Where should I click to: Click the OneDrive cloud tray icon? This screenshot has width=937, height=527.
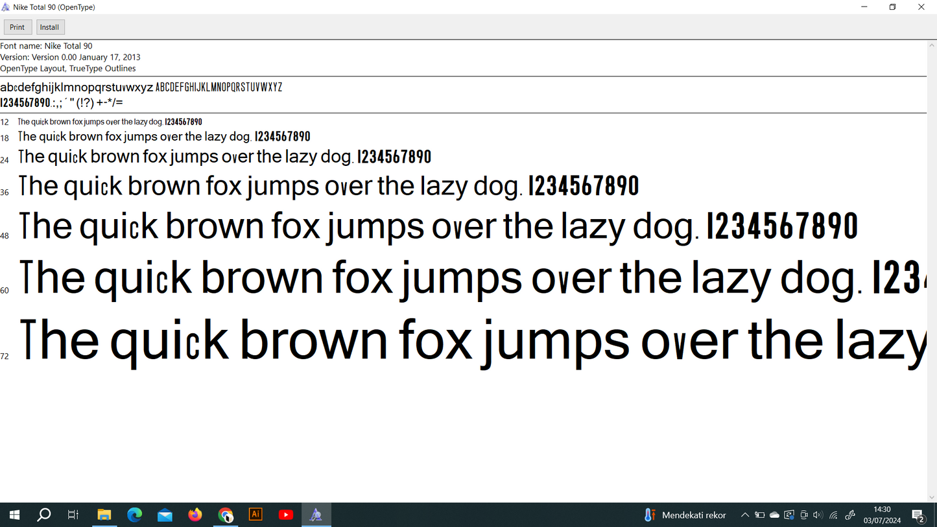click(x=774, y=515)
